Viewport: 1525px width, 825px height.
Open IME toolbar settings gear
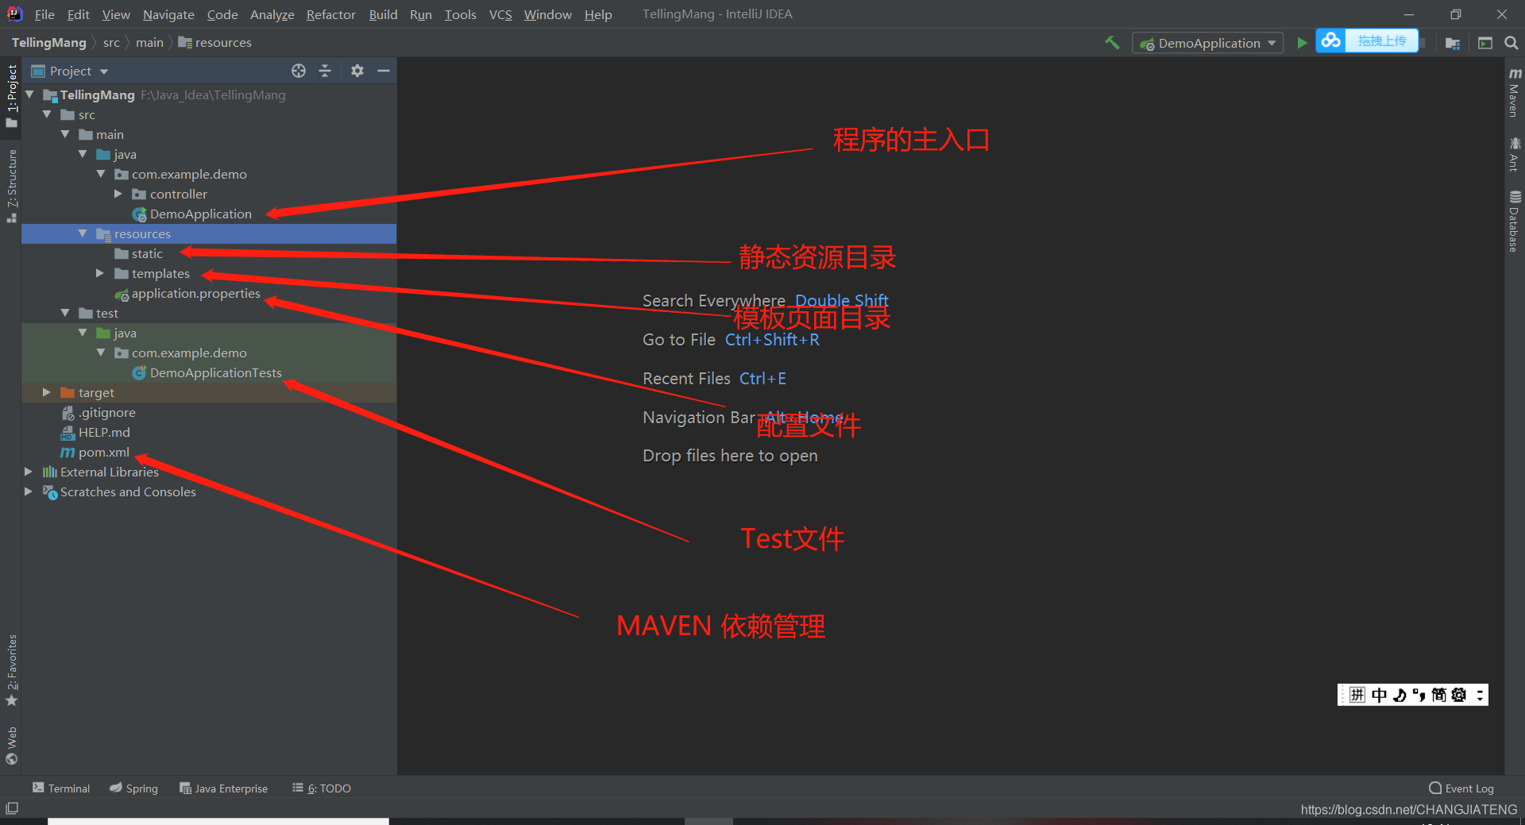coord(1458,695)
